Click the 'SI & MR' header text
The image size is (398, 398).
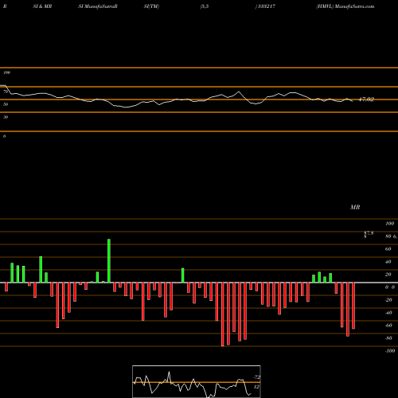(42, 6)
